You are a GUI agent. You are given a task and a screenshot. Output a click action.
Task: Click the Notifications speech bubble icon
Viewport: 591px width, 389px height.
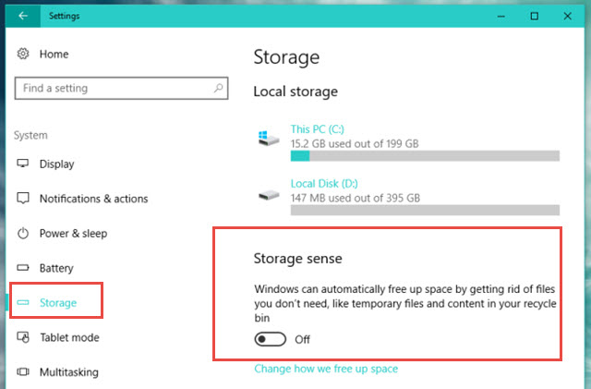22,198
